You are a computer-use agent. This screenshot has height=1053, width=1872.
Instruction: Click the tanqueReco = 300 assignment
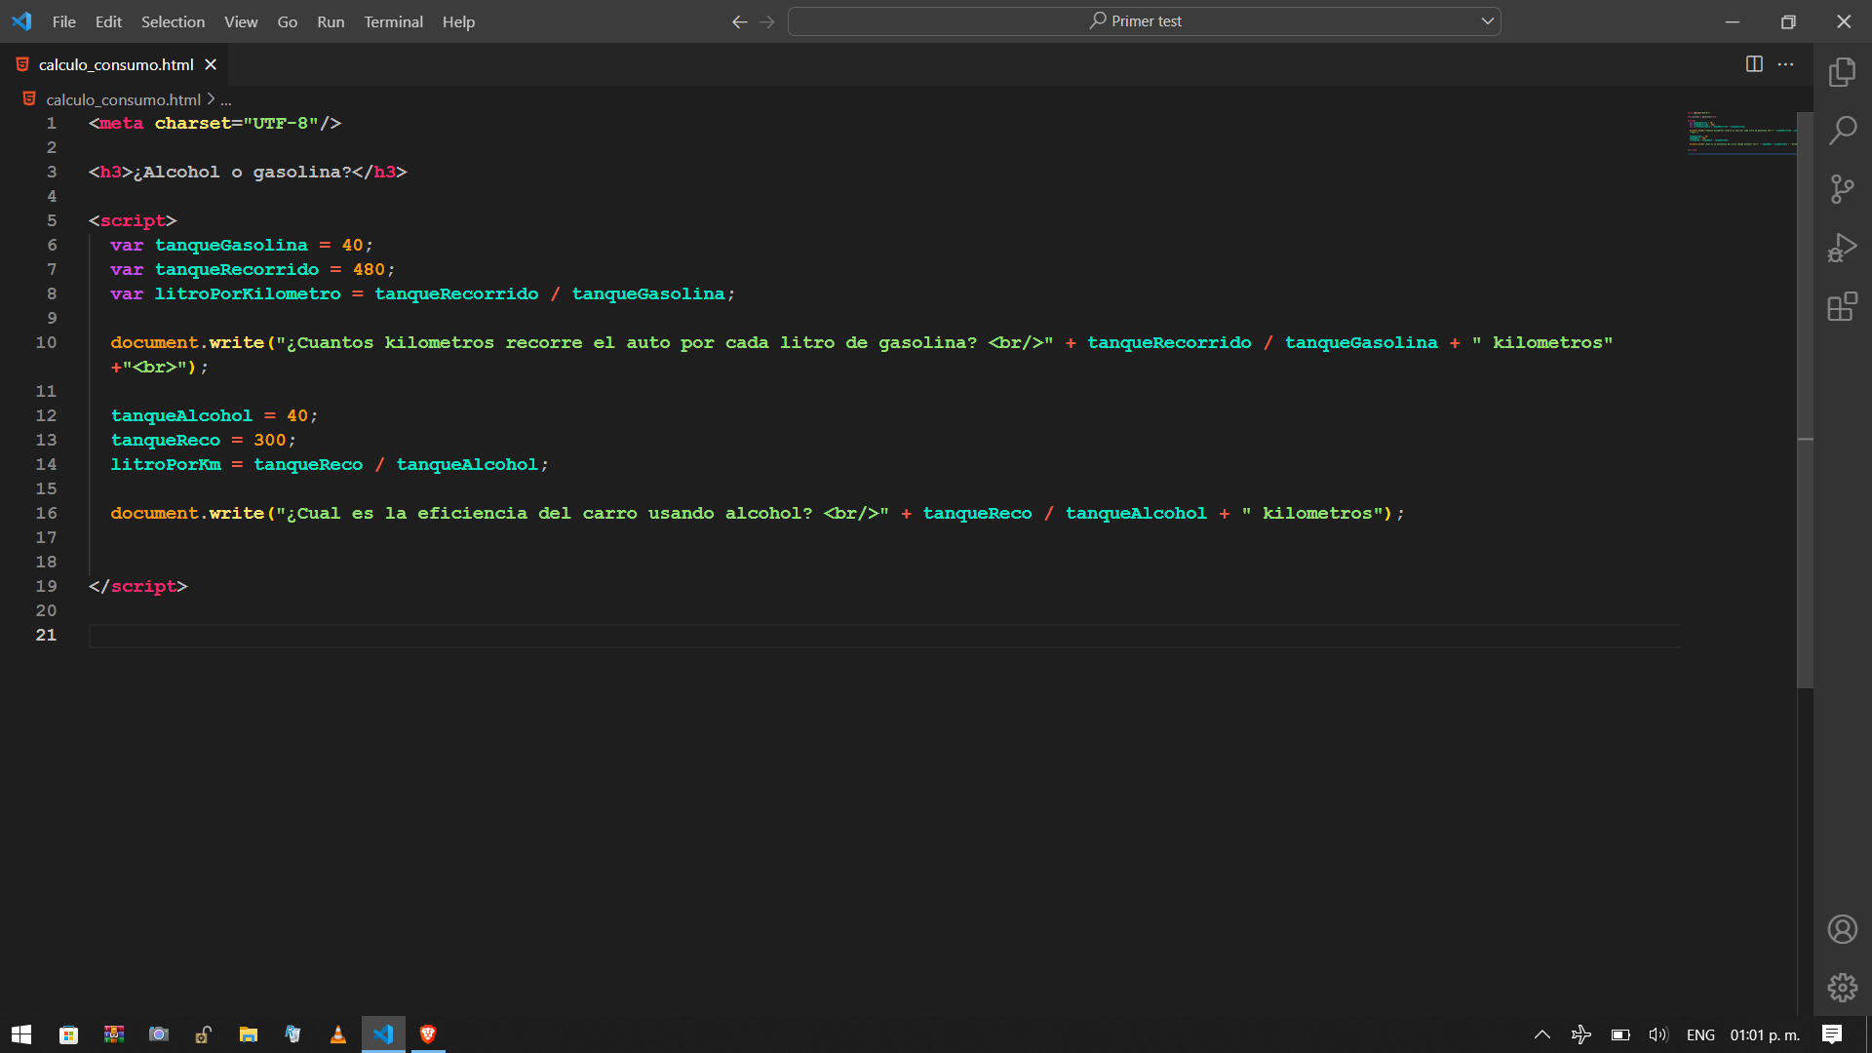coord(203,440)
